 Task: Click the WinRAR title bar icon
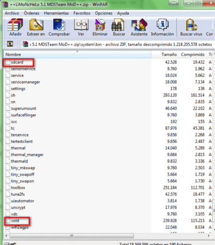[6, 4]
